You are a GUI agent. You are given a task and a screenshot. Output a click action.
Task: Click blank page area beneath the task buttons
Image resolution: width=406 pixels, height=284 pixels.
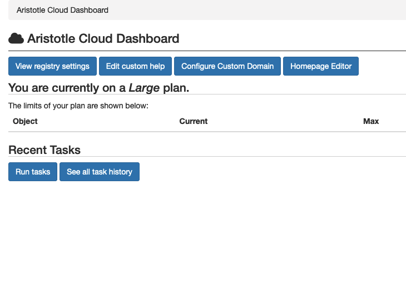(x=203, y=233)
